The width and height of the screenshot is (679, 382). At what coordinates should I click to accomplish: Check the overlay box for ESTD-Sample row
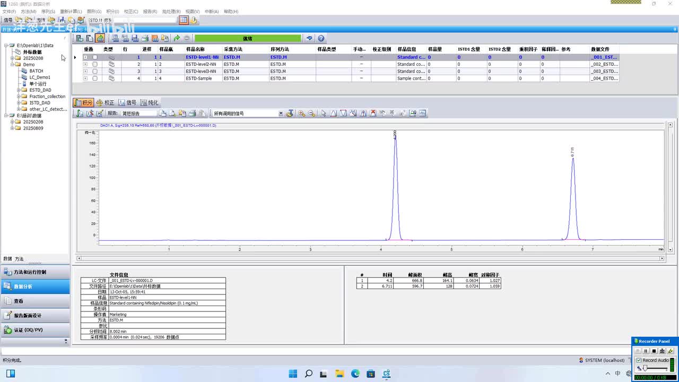95,79
